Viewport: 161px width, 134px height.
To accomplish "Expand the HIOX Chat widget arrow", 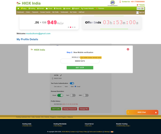I will pyautogui.click(x=156, y=113).
